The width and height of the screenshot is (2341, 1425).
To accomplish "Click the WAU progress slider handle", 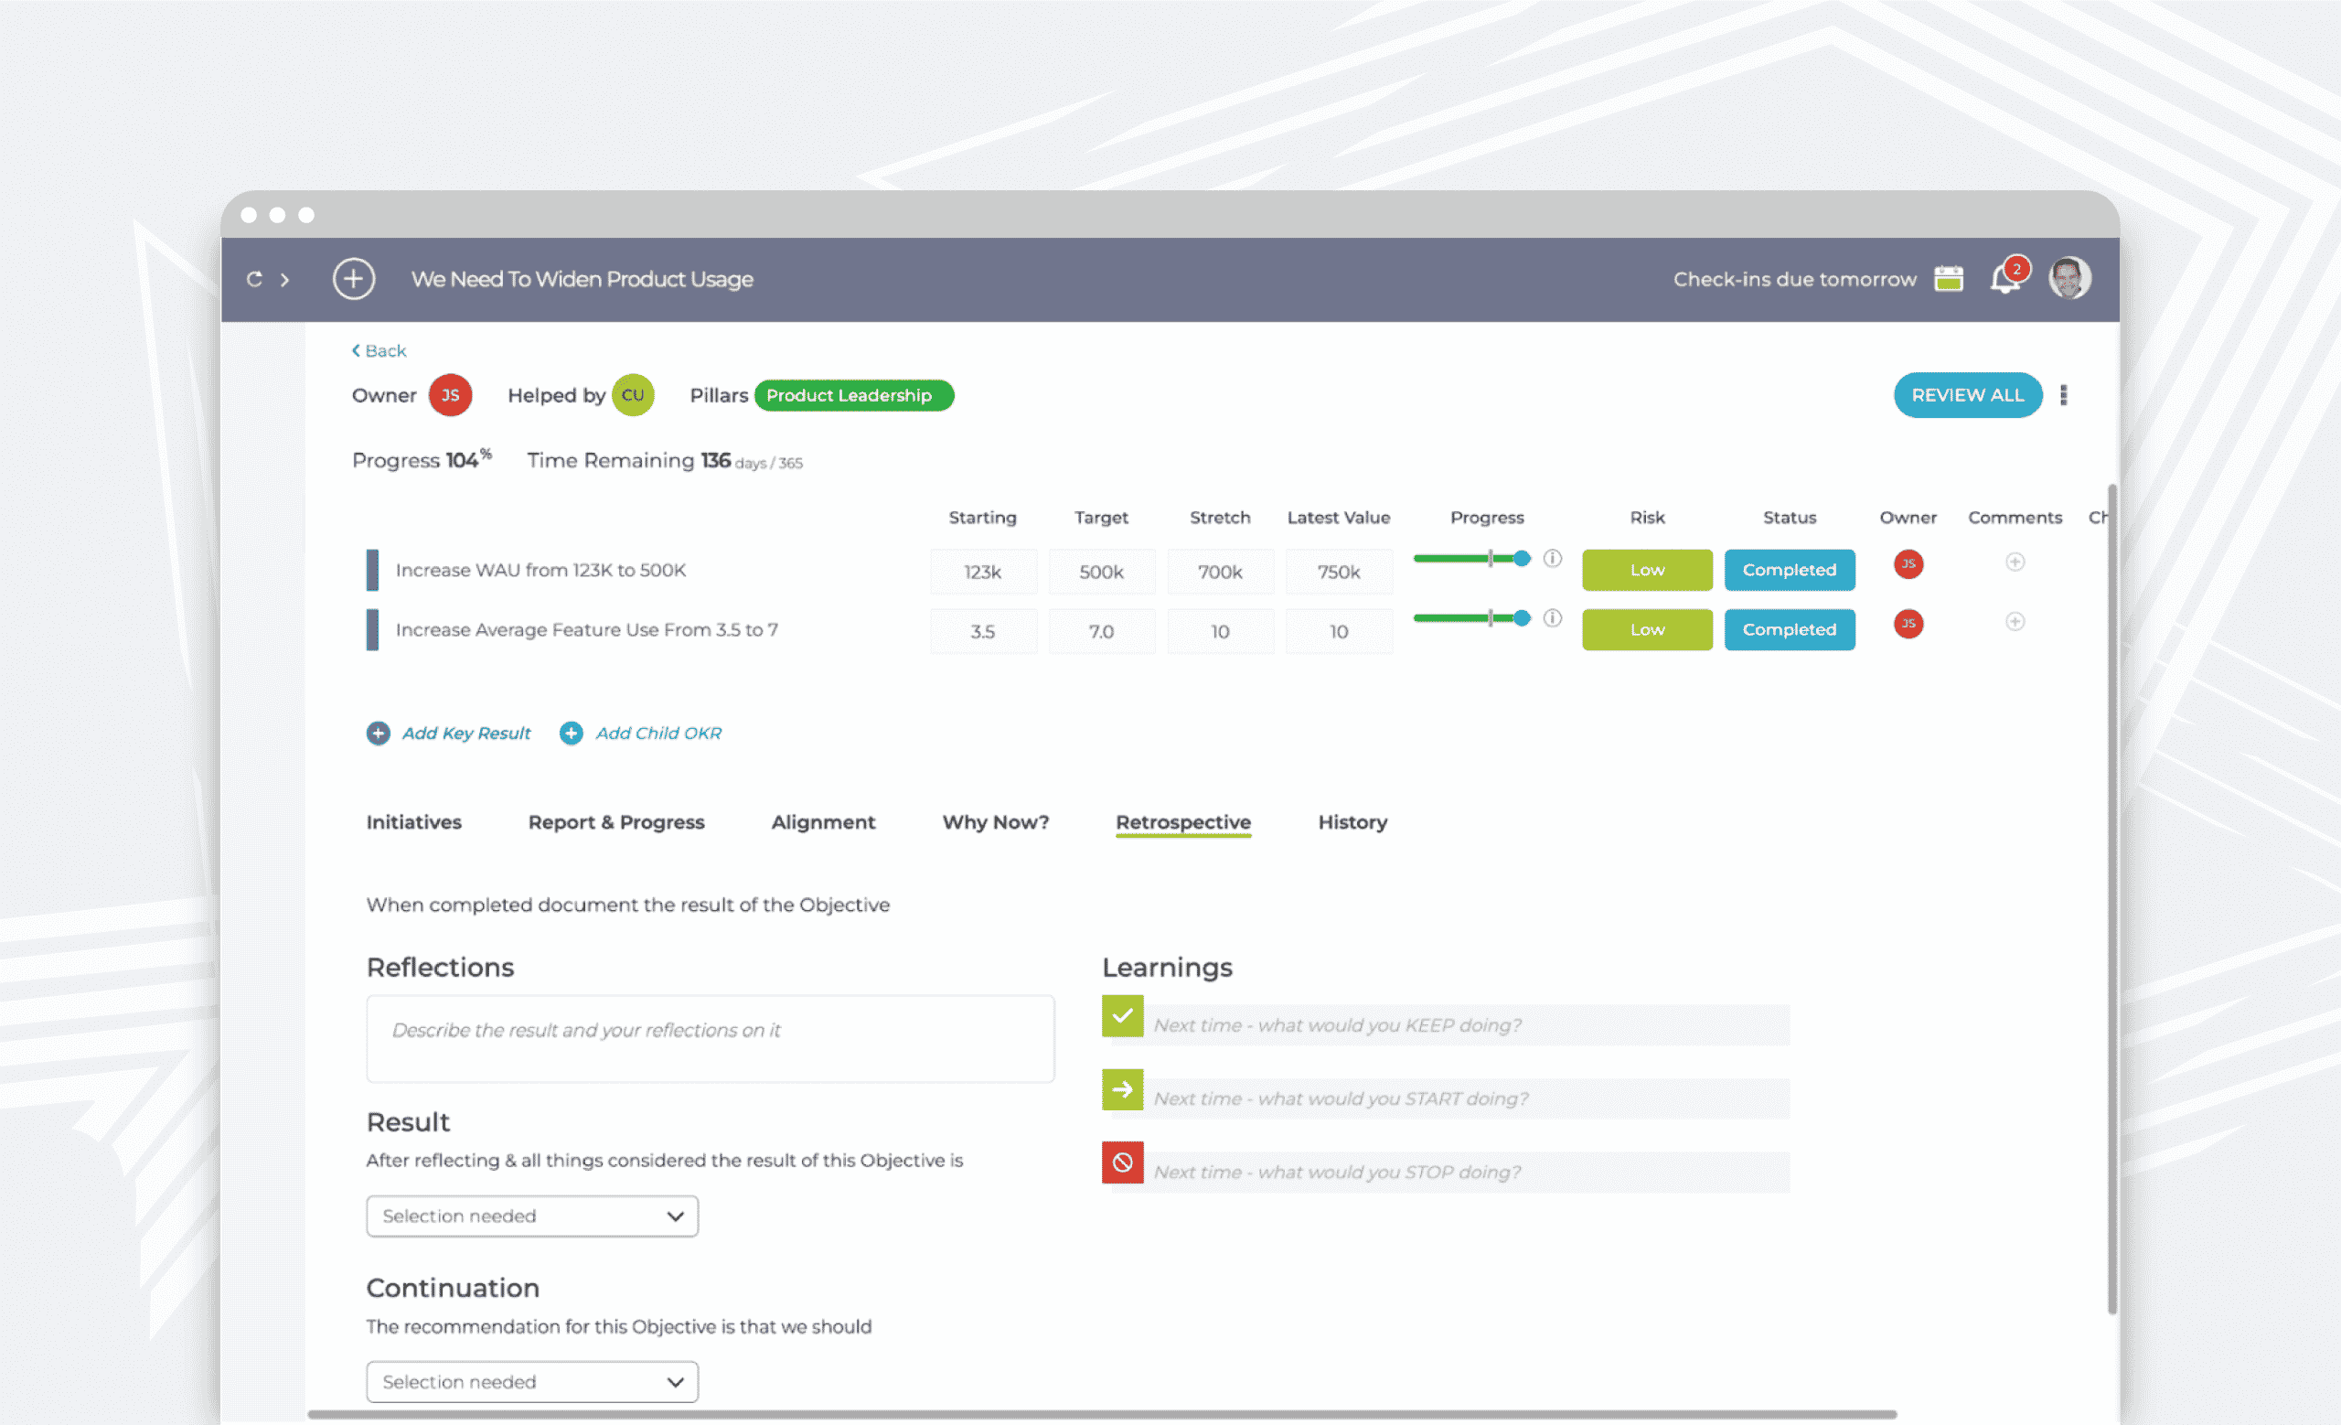I will pyautogui.click(x=1522, y=559).
